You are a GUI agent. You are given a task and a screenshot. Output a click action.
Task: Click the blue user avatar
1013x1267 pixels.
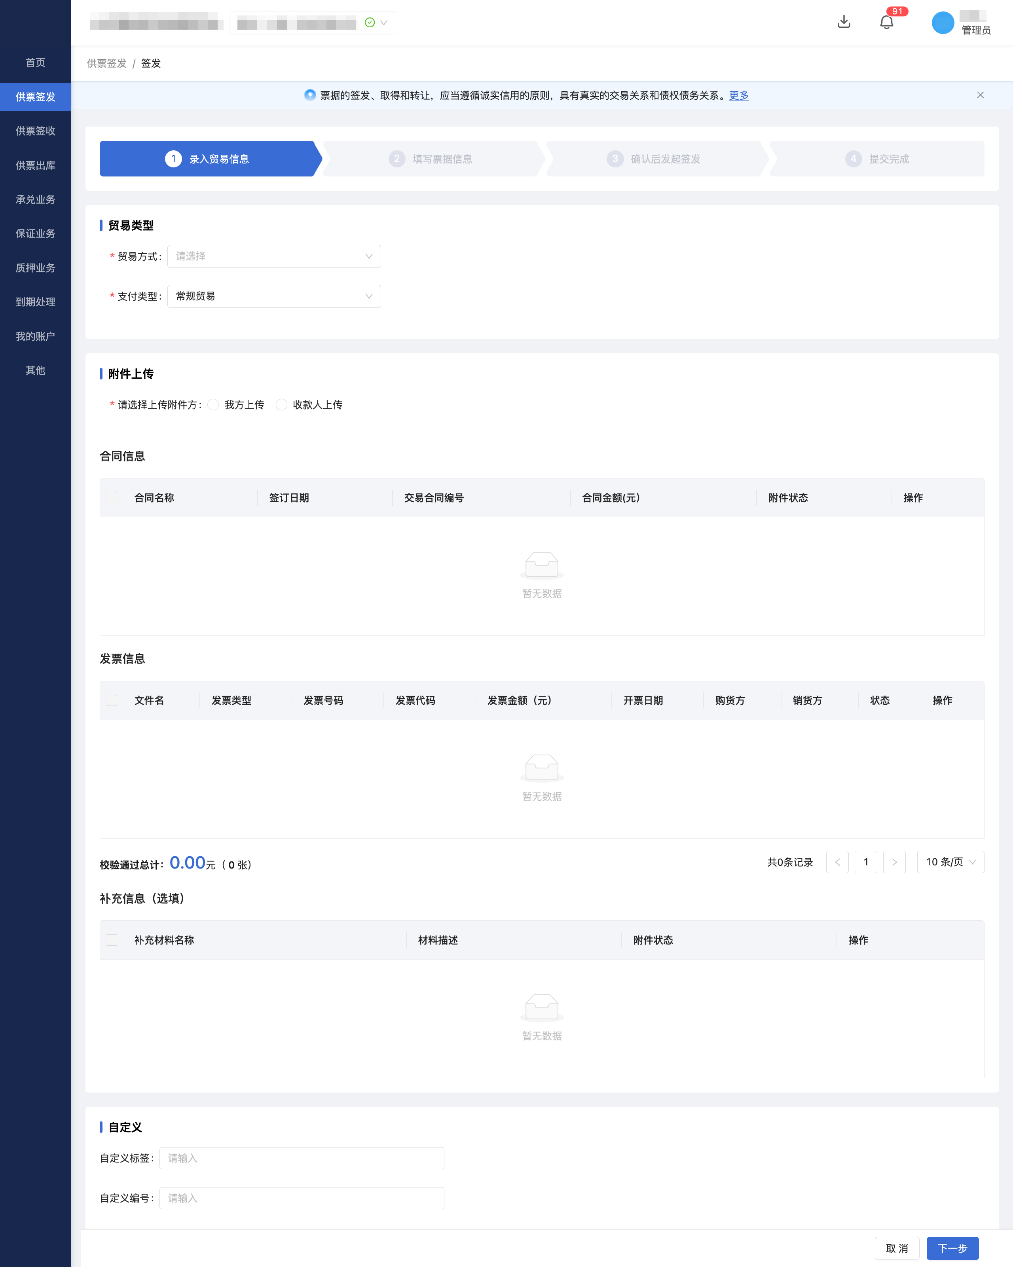coord(943,23)
